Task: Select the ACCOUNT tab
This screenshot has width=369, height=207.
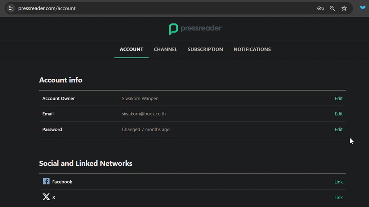Action: [132, 49]
